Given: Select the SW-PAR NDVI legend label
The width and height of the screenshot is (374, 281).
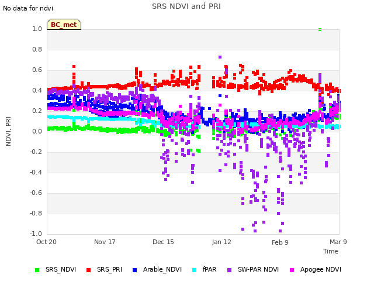Looking at the screenshot, I should point(258,269).
